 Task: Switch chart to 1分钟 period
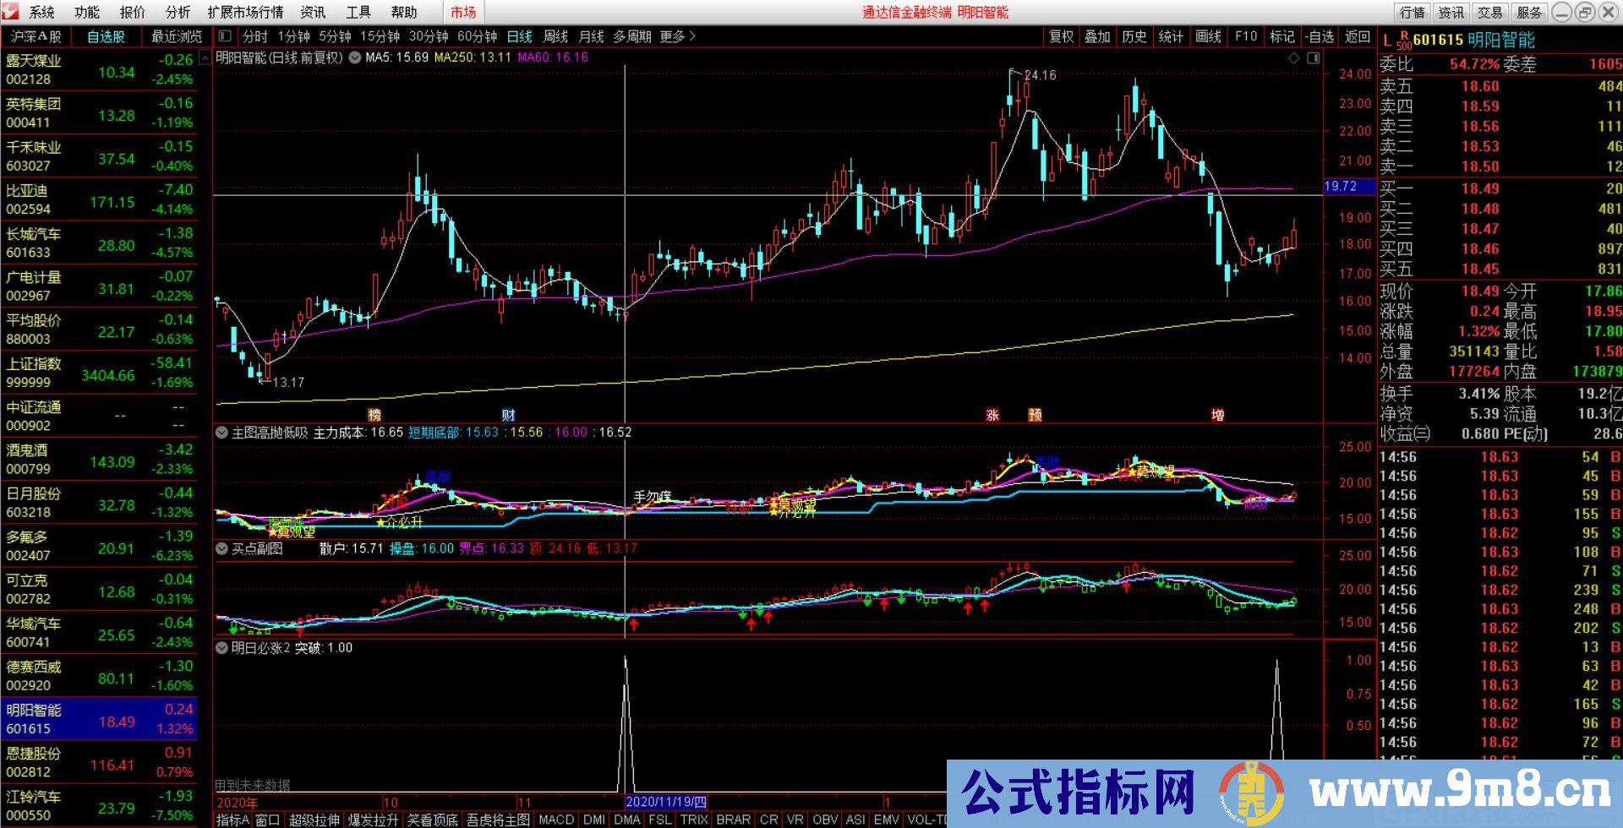[293, 36]
